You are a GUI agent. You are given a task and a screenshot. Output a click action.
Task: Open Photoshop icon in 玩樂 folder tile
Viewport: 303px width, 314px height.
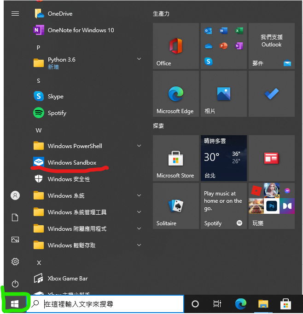[272, 206]
